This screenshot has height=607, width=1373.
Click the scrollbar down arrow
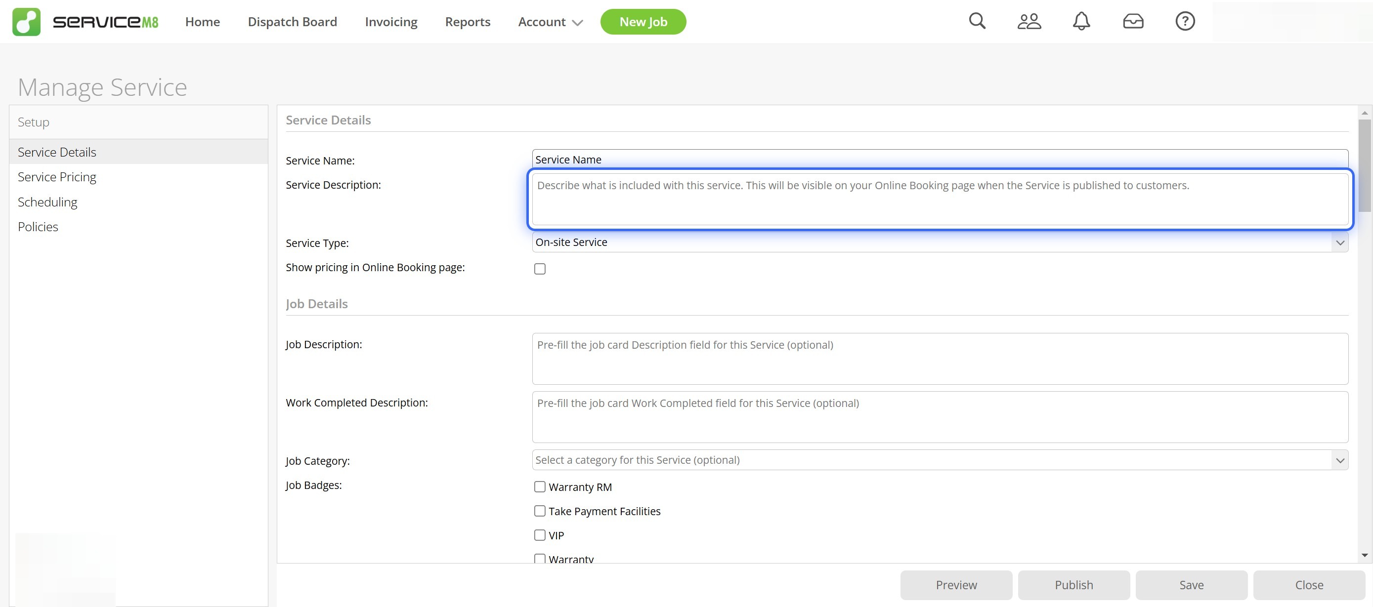(x=1365, y=555)
